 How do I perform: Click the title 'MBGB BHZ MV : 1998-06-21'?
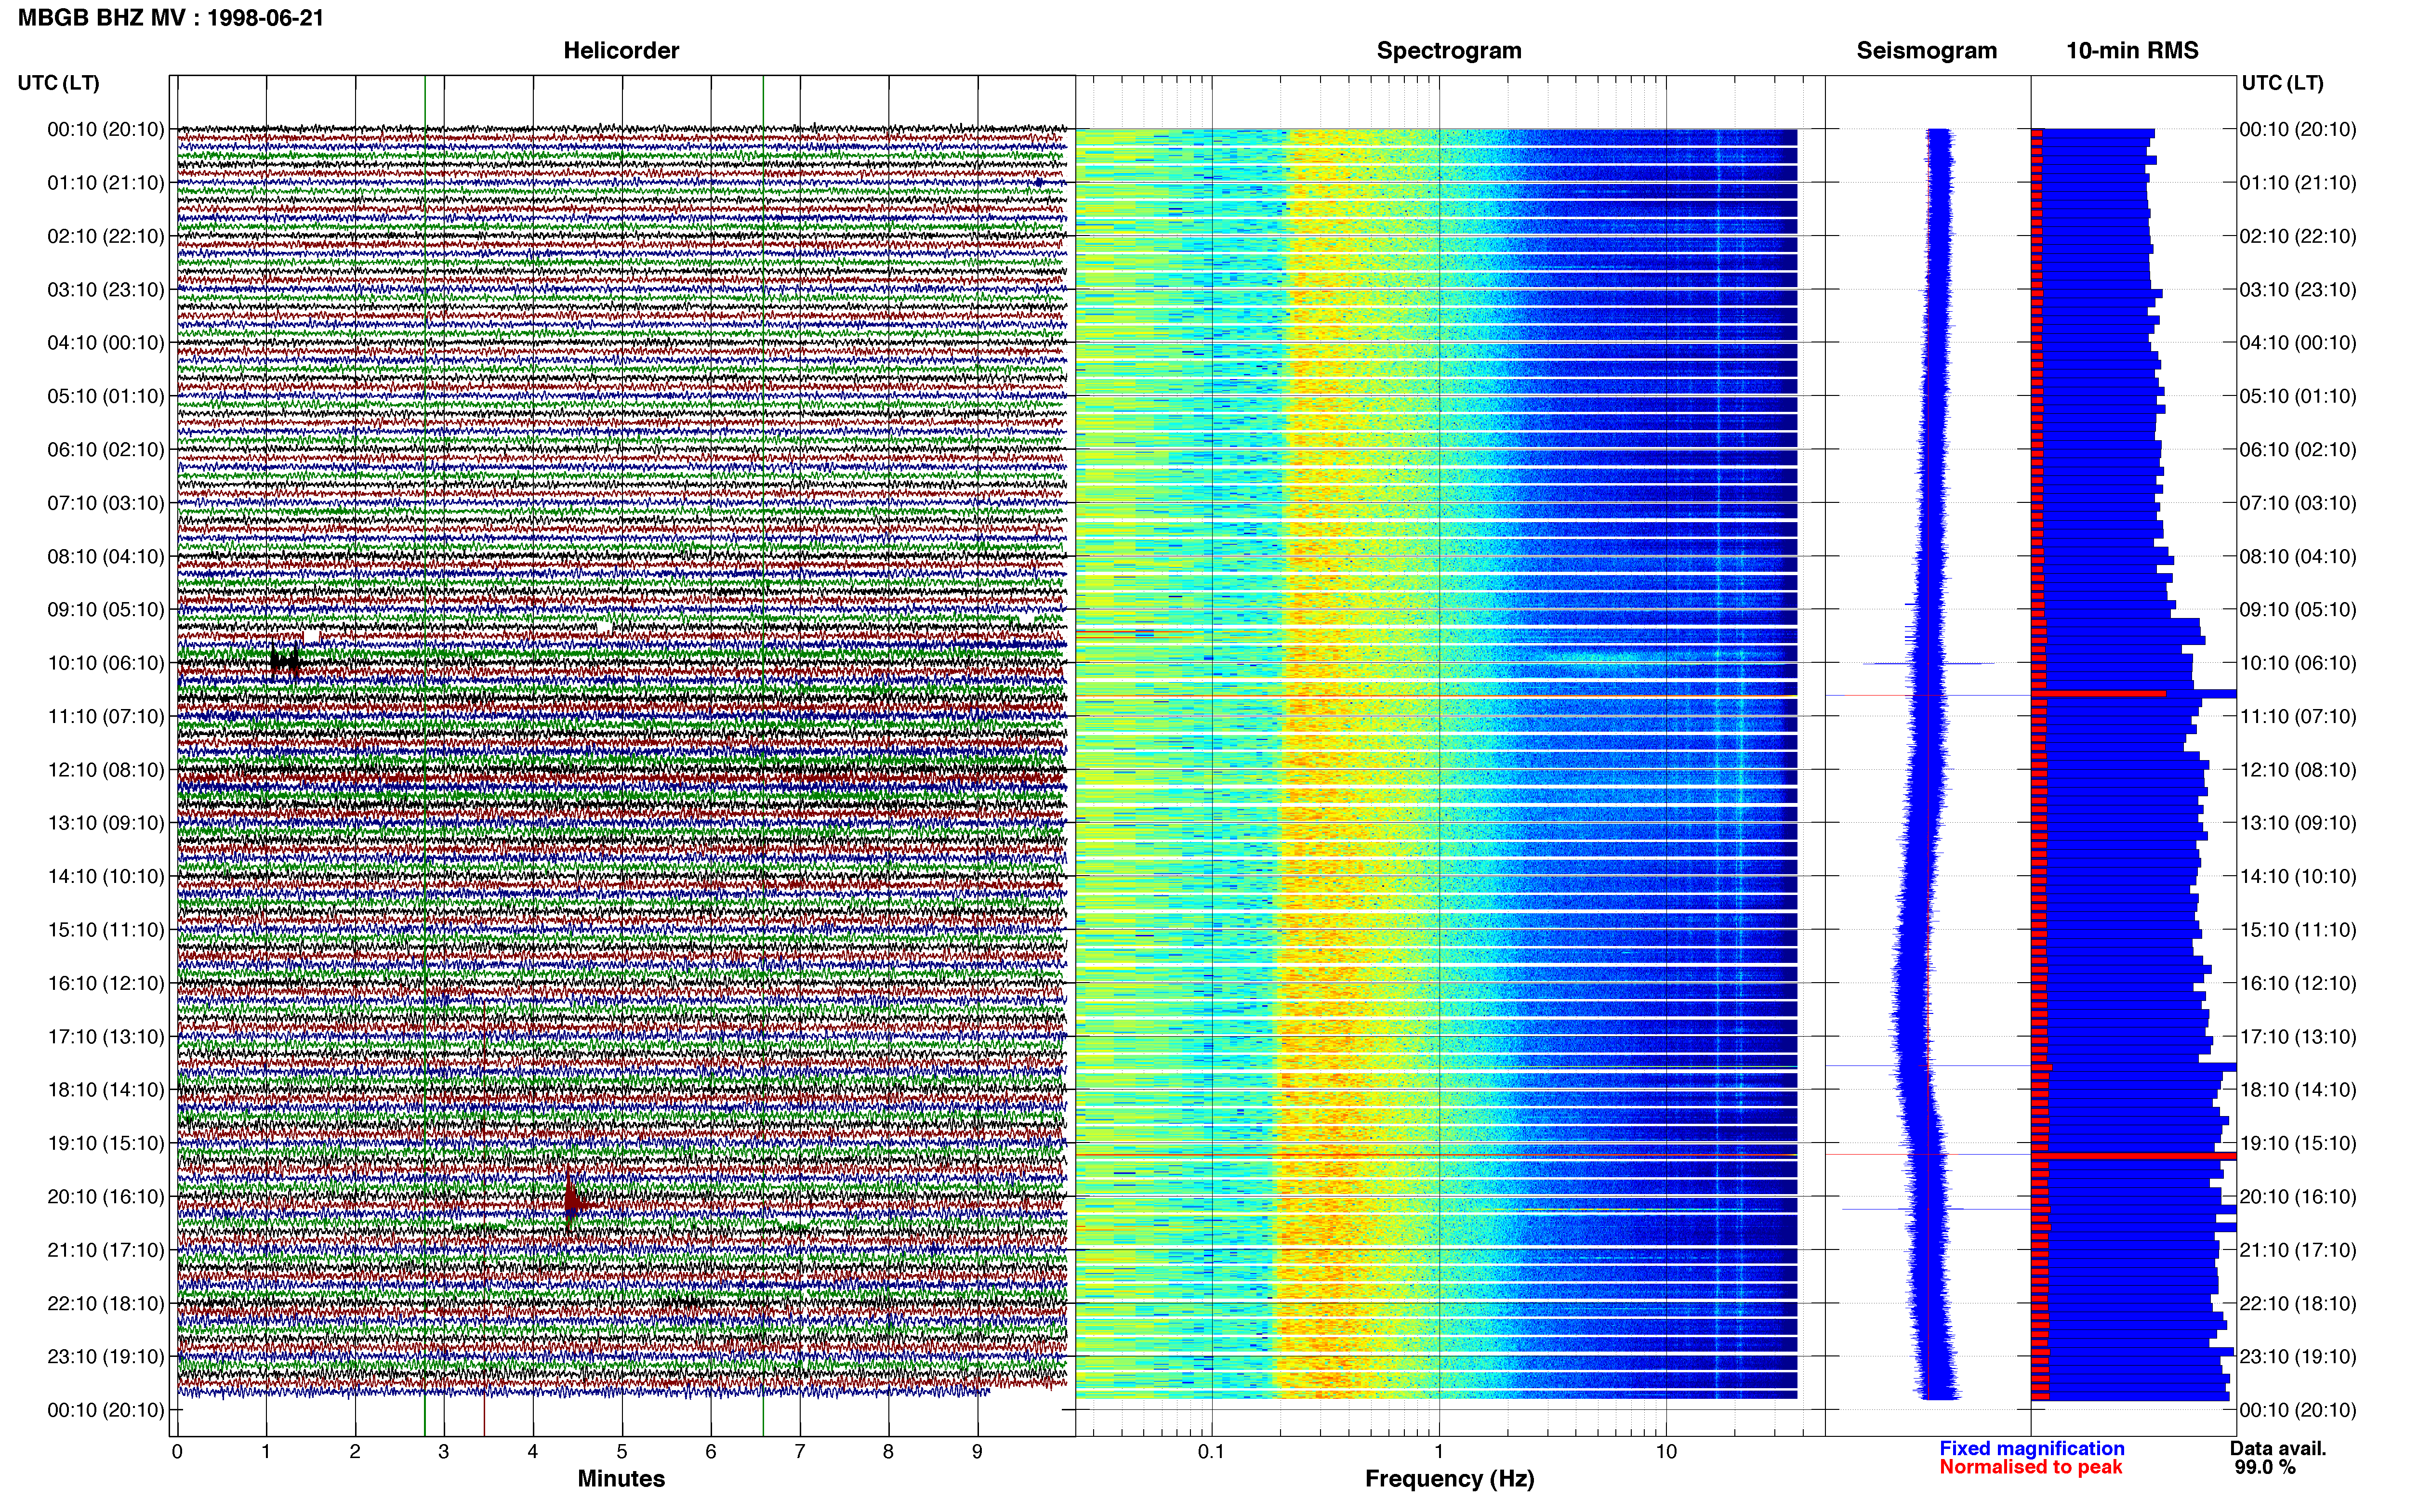171,18
